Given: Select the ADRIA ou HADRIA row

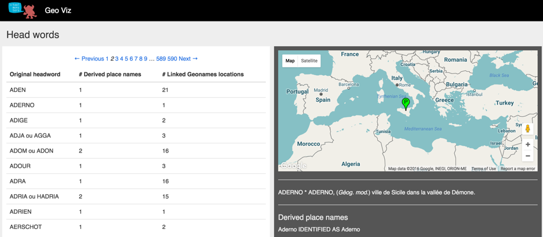Looking at the screenshot, I should click(34, 197).
